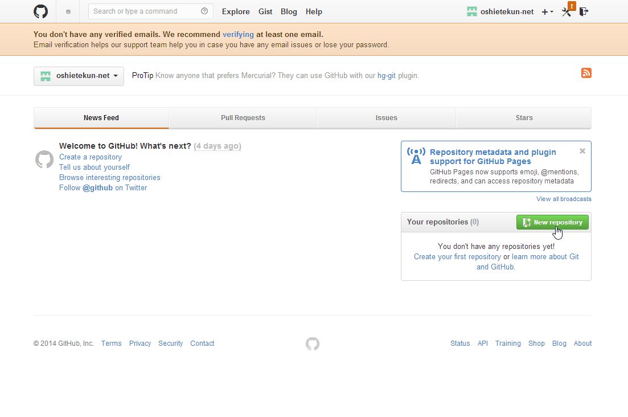
Task: Switch to the Stars tab
Action: tap(524, 118)
